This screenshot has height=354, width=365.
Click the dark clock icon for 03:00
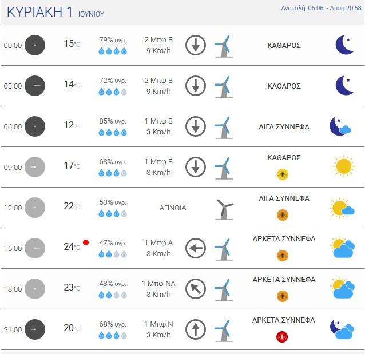(x=35, y=86)
